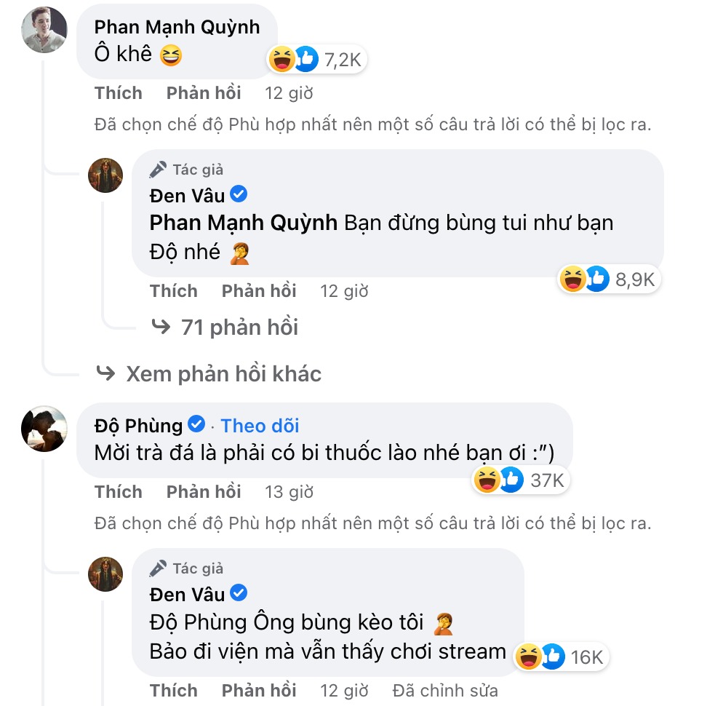Click the blue verified badge next to Đen Vâu
This screenshot has height=706, width=723.
[238, 194]
